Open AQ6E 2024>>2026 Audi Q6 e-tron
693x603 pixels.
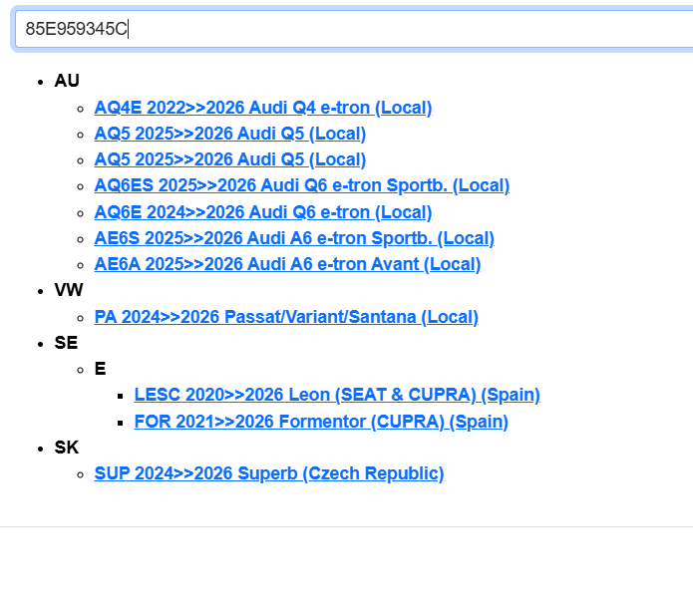coord(262,212)
